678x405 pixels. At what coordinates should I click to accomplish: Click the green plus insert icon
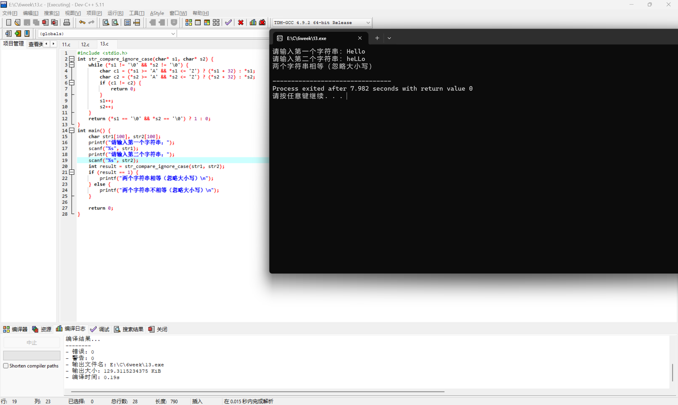(x=18, y=34)
